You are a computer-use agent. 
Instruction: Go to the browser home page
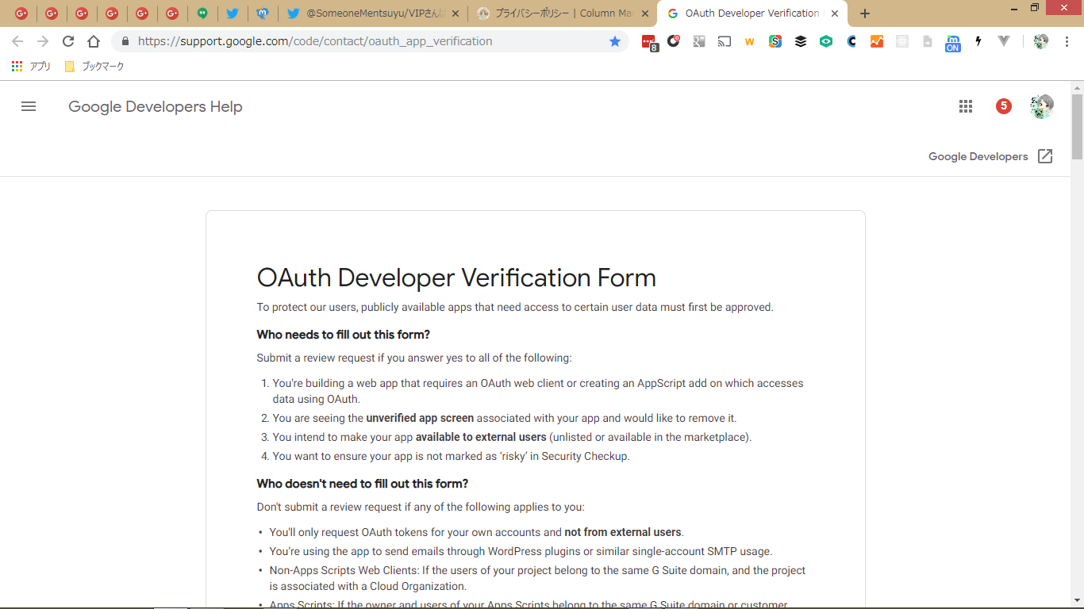[94, 41]
